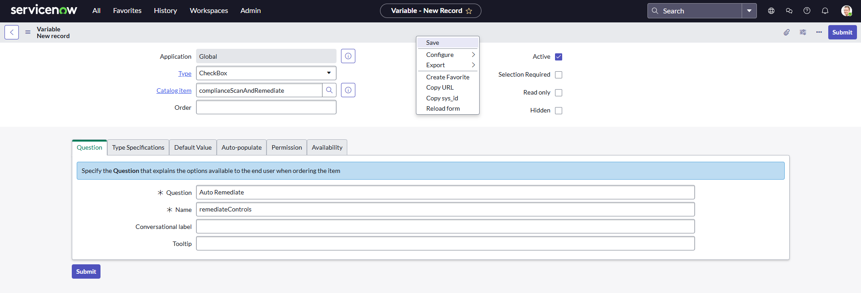Screen dimensions: 861x293
Task: Click the attachments paperclip icon
Action: (x=787, y=32)
